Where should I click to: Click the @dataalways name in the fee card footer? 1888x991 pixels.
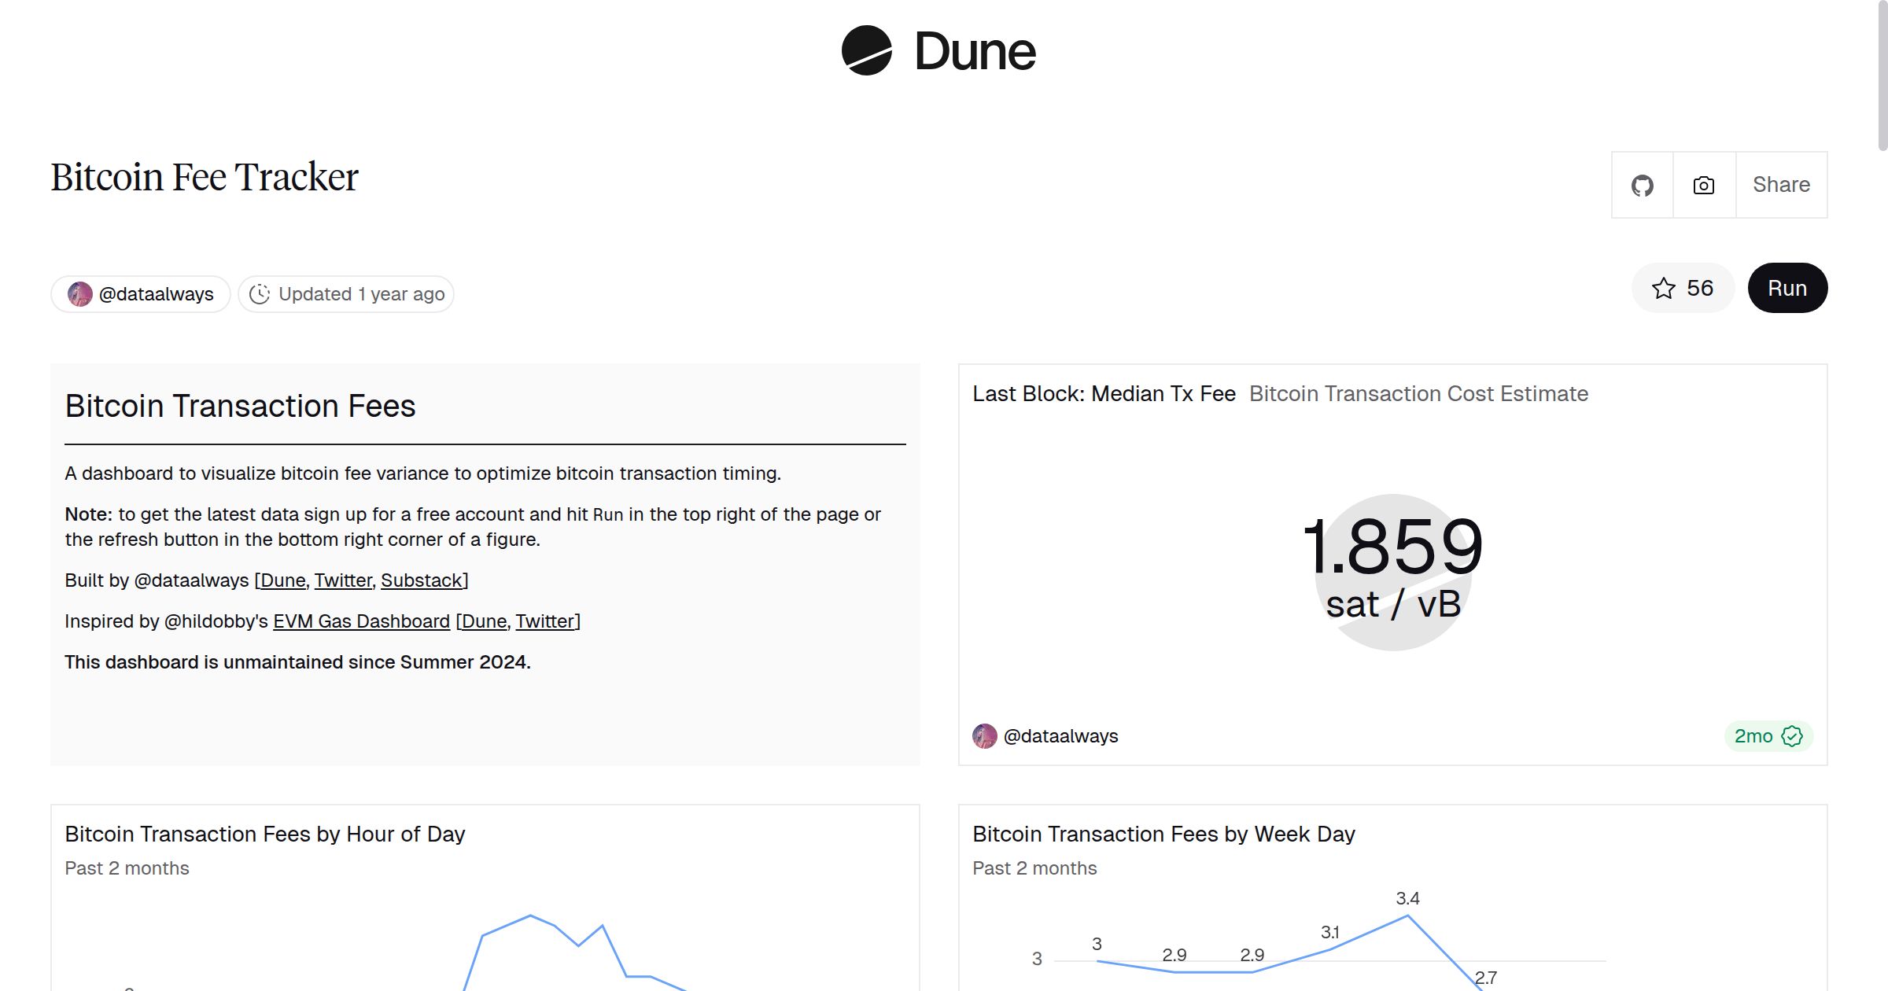(1060, 736)
